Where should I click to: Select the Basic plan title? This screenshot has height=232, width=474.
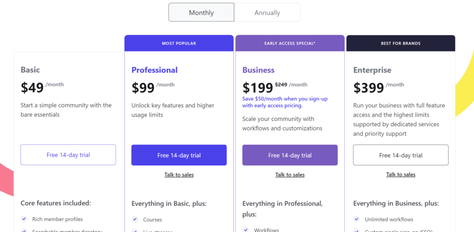(x=30, y=70)
